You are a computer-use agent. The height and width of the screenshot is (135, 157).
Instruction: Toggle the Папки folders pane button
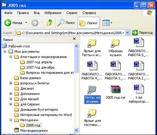pos(89,23)
